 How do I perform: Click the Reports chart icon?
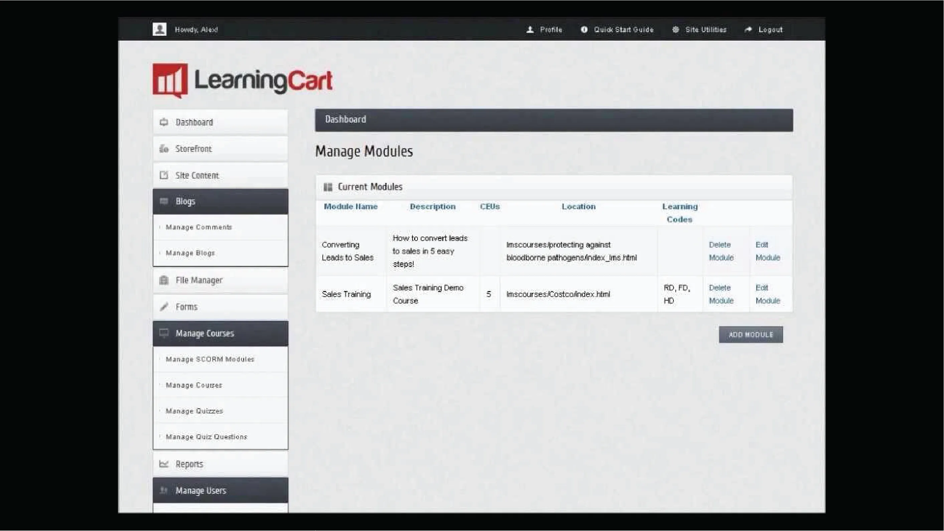pos(164,464)
